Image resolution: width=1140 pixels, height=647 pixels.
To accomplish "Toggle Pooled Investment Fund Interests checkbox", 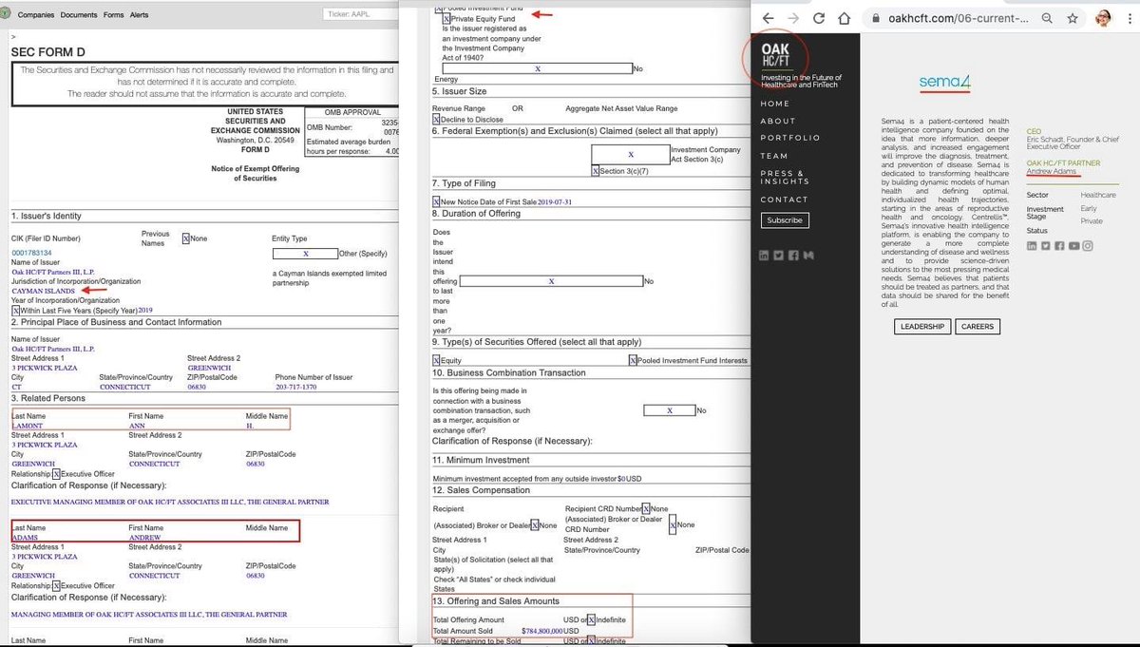I will (633, 360).
